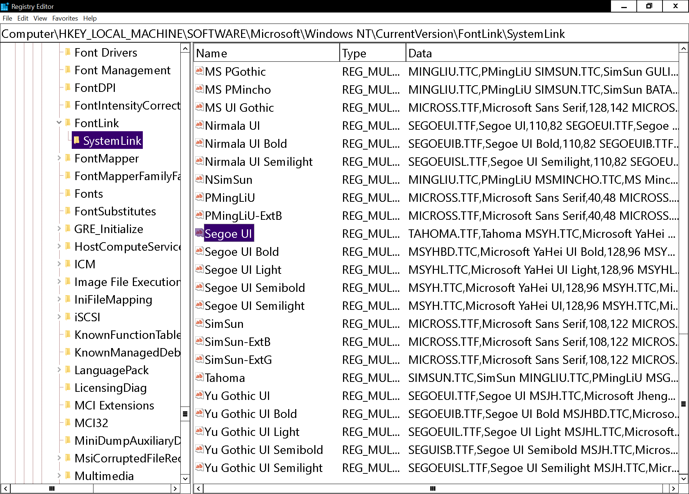Viewport: 689px width, 494px height.
Task: Click the value icon next to Nirmala UI Semilight
Action: coord(199,161)
